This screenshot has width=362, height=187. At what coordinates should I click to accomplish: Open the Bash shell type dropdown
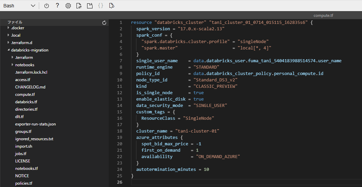(19, 6)
